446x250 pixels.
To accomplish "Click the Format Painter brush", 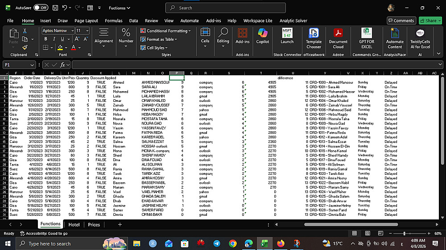I will point(25,48).
